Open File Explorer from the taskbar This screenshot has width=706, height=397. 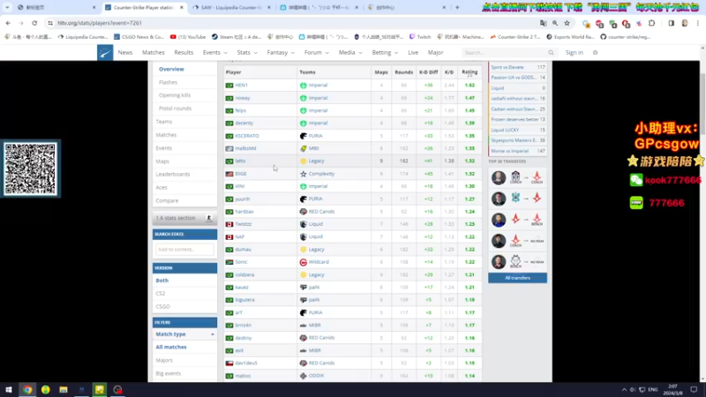tap(64, 390)
